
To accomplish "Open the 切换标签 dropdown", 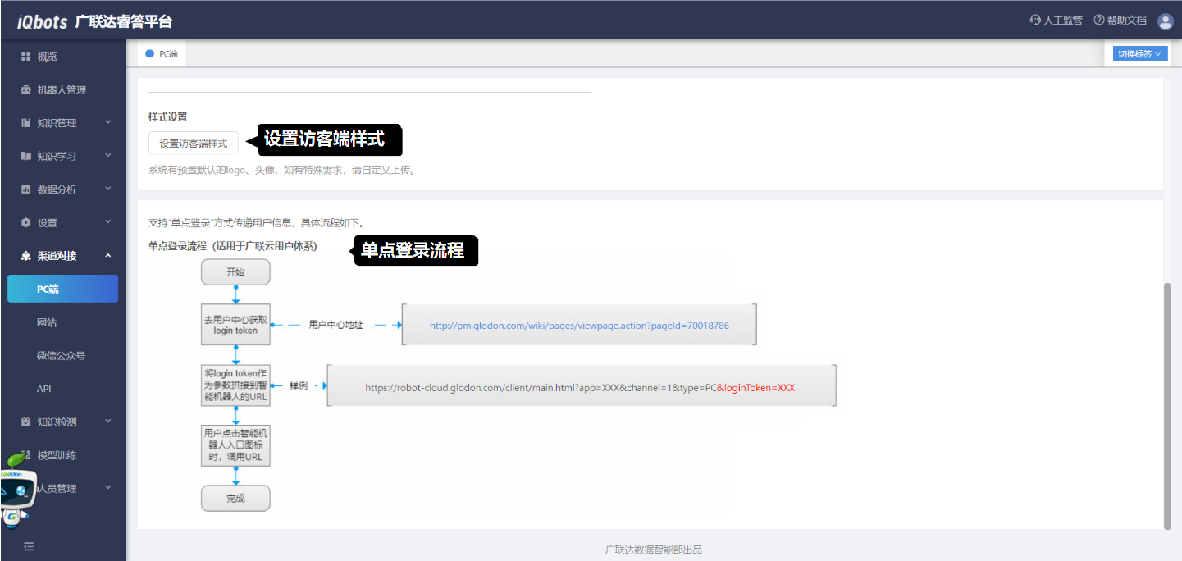I will point(1139,54).
